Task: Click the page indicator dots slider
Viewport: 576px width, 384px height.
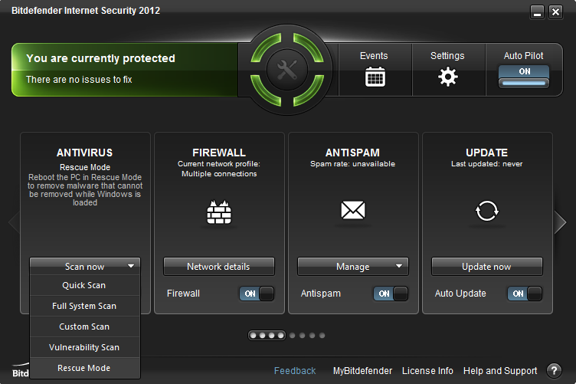Action: [267, 335]
